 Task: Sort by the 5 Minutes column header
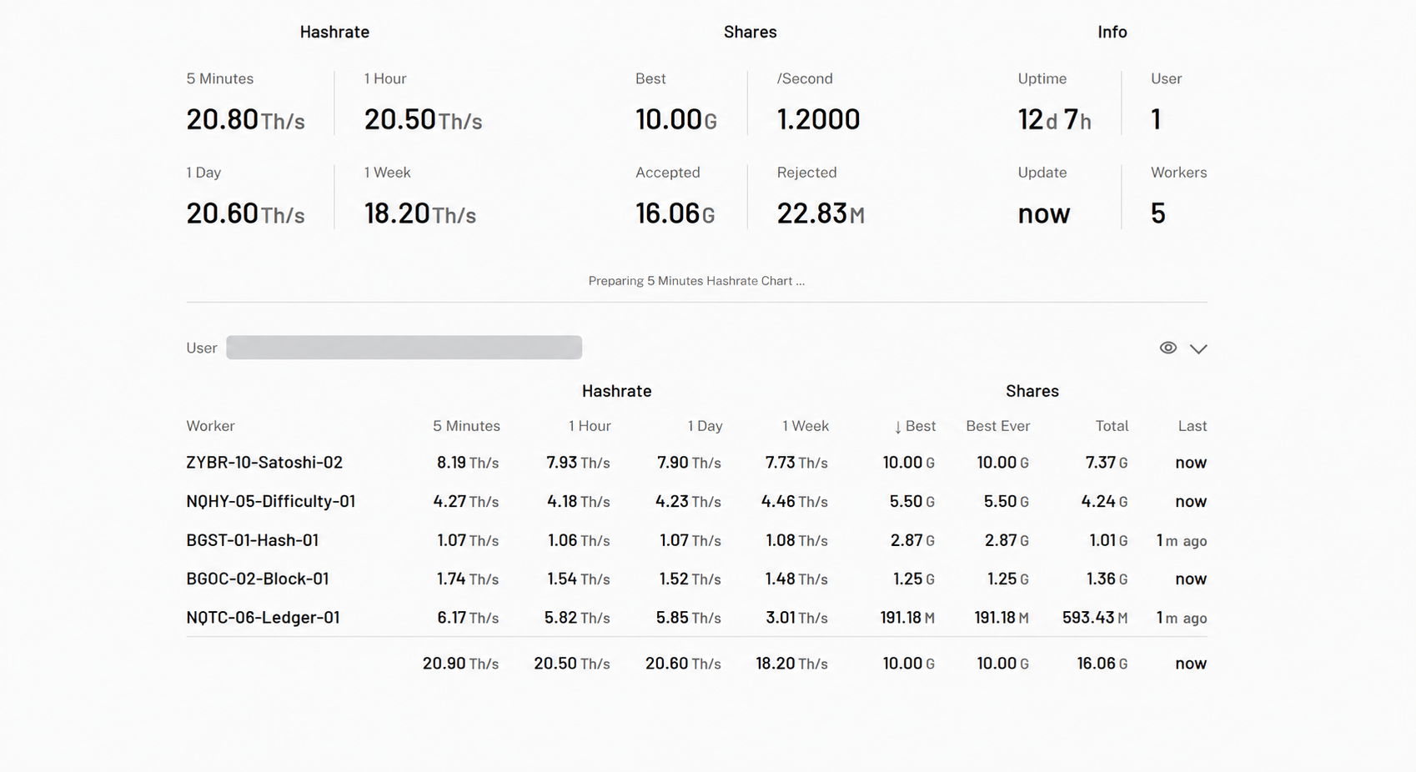coord(466,426)
